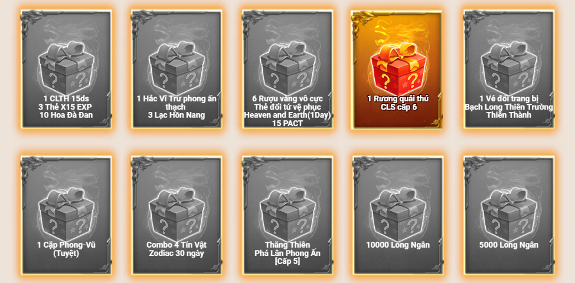
Task: Open the red gift box with gold ribbon
Action: 398,68
